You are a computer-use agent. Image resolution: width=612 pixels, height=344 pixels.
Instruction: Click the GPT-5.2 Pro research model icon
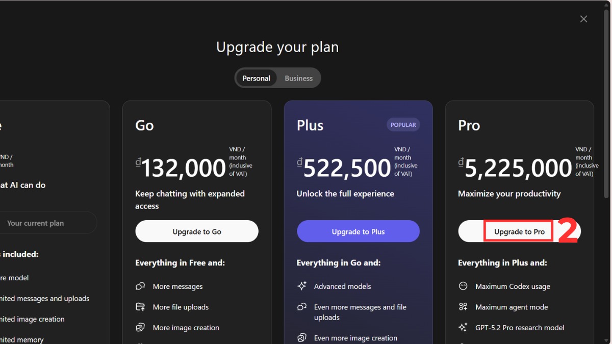click(x=463, y=327)
